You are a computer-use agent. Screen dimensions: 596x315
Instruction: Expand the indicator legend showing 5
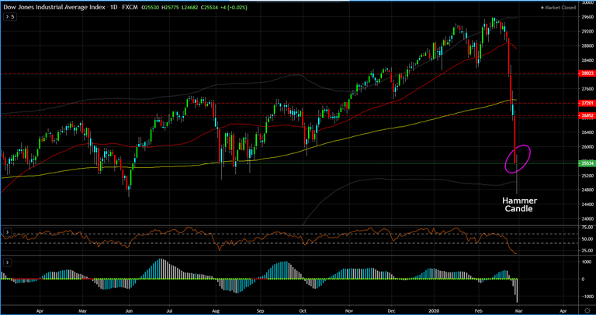[10, 17]
